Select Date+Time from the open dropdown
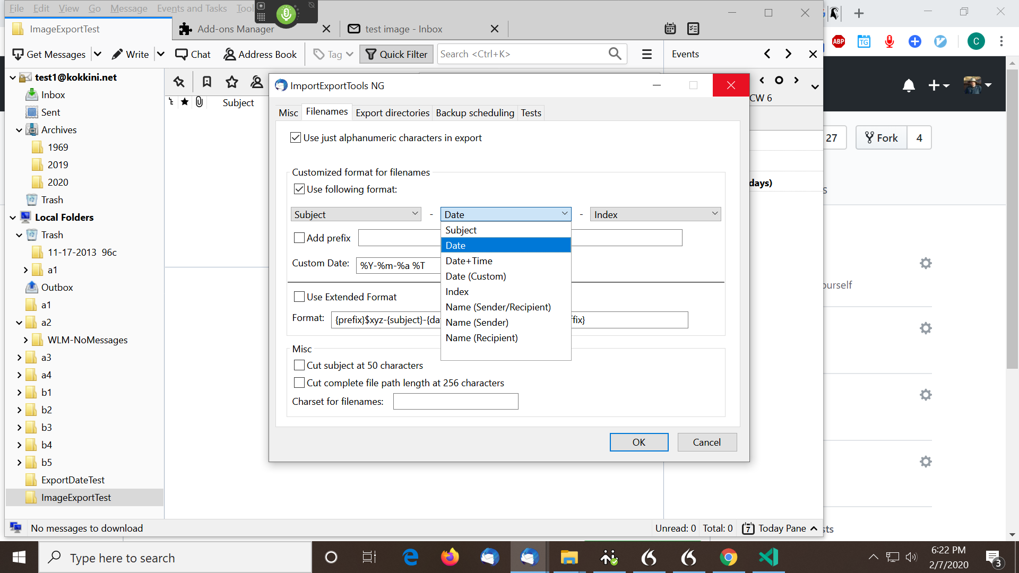 469,261
